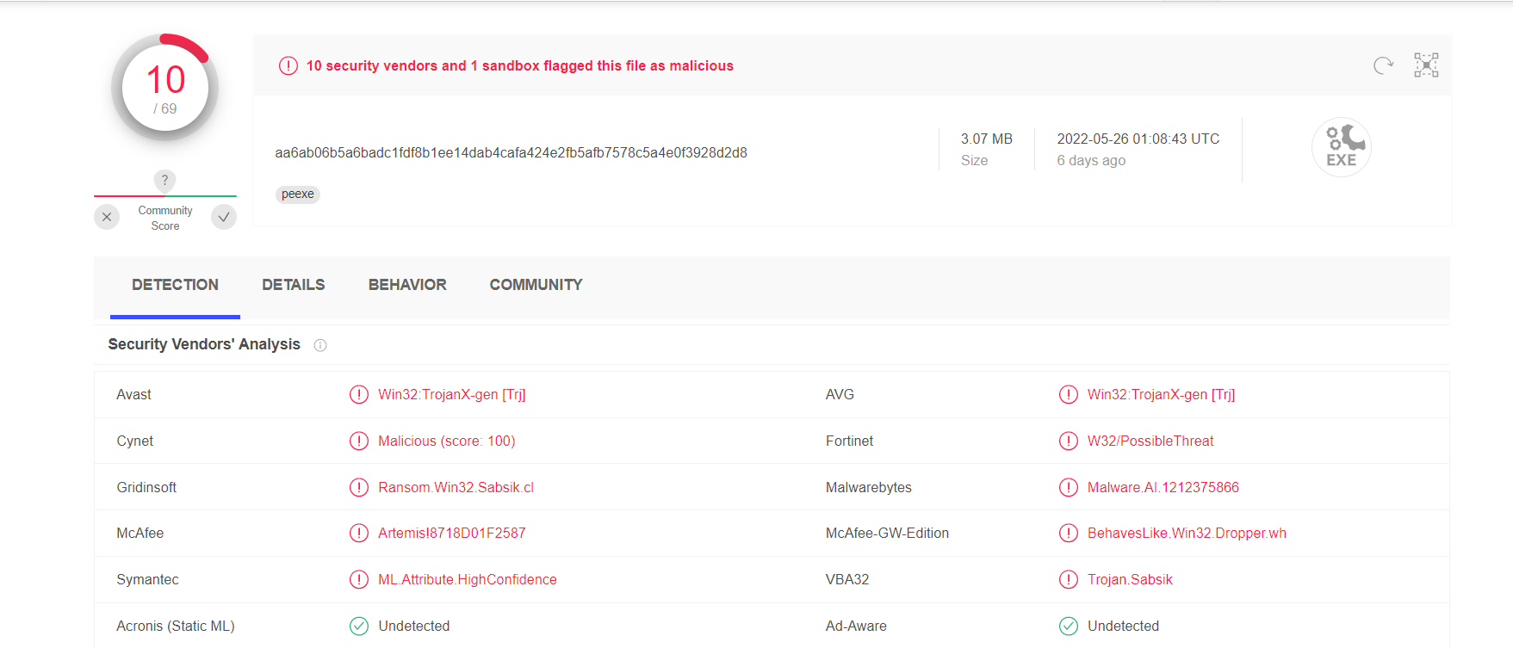The image size is (1513, 648).
Task: Click the McAfee detection warning icon
Action: point(359,533)
